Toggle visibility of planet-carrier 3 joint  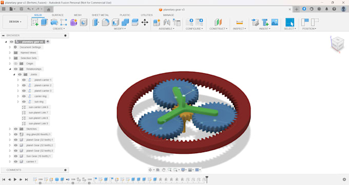pyautogui.click(x=24, y=91)
